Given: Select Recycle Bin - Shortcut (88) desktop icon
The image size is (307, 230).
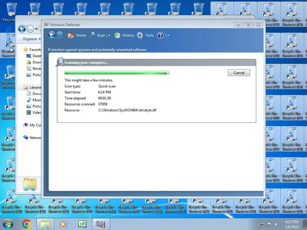Looking at the screenshot, I should 292,139.
